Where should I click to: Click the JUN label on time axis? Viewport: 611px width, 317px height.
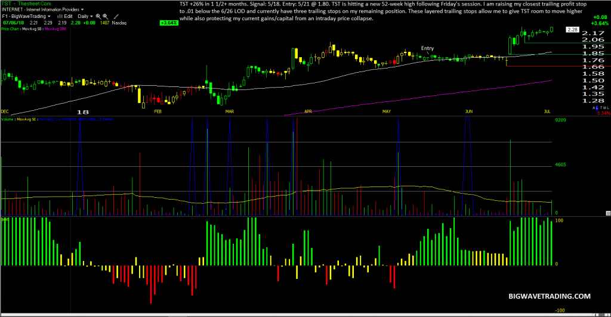click(469, 111)
